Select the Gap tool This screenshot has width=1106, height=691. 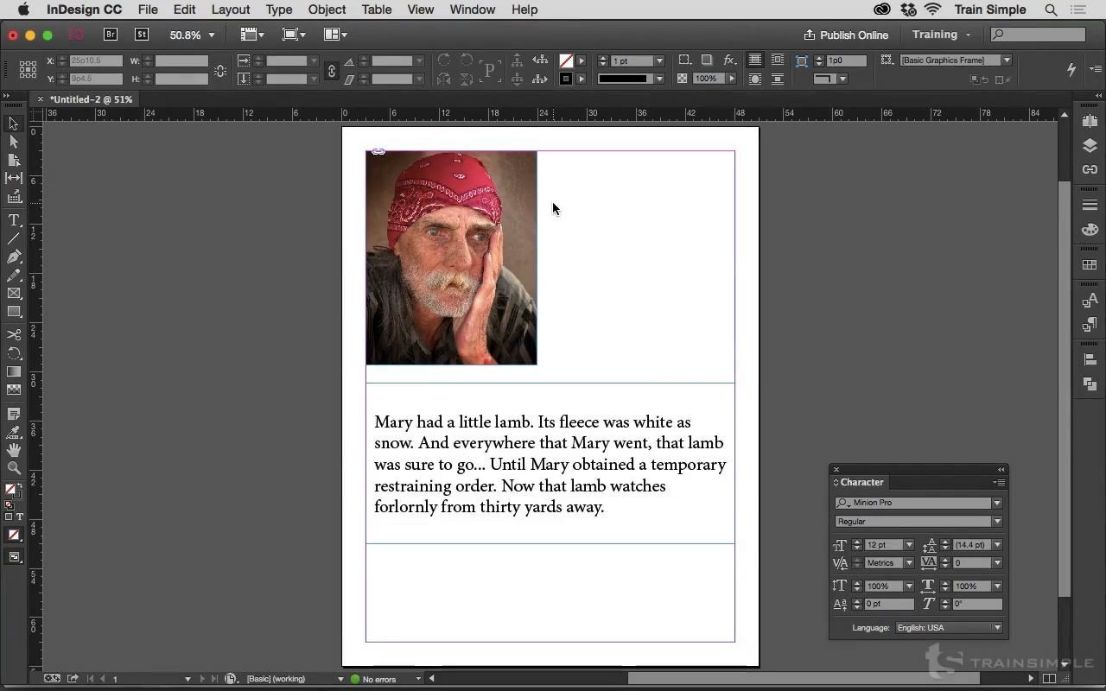pos(14,178)
